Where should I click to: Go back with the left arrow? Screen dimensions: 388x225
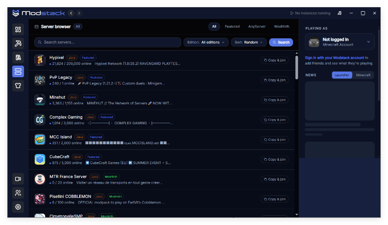point(71,13)
